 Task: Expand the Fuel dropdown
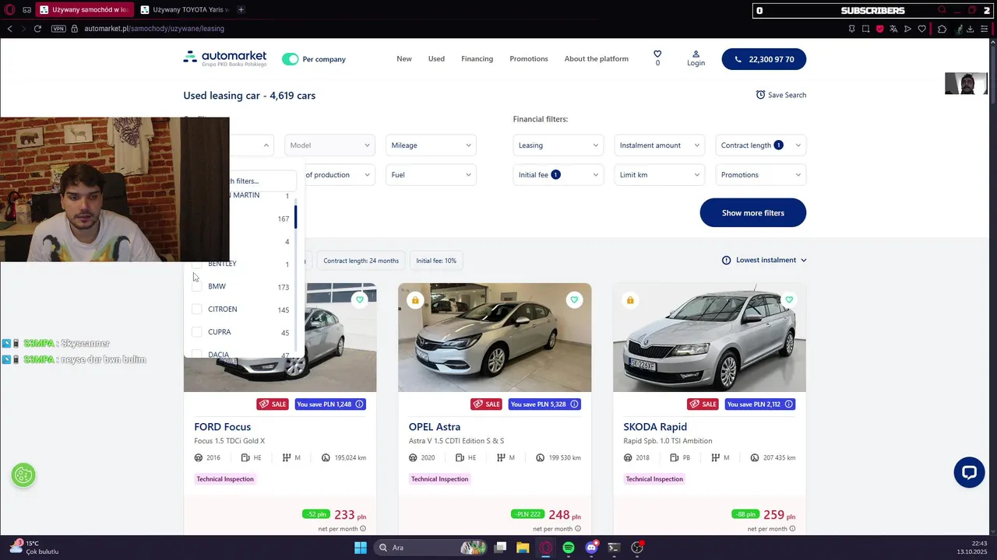pos(431,175)
